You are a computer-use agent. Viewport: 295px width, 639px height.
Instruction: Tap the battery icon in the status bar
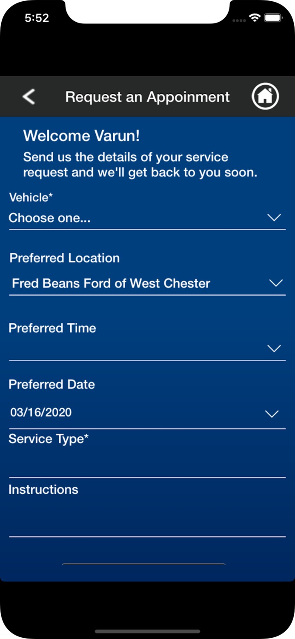[x=273, y=18]
